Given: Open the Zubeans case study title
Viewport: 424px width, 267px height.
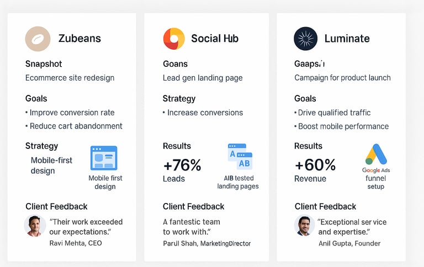Looking at the screenshot, I should click(79, 39).
